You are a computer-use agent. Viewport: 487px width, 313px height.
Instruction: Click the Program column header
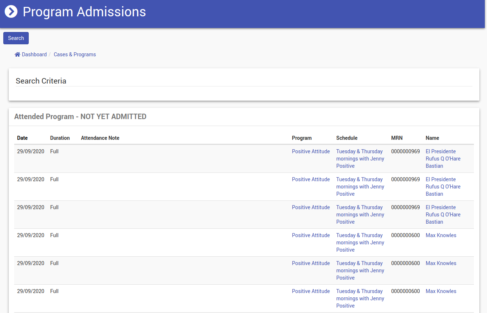301,138
